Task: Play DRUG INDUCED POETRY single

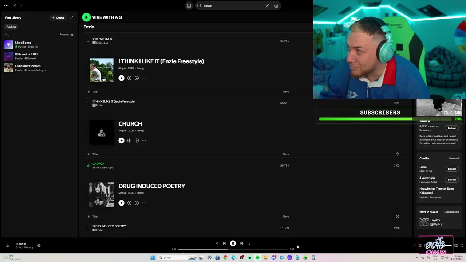Action: coord(121,203)
